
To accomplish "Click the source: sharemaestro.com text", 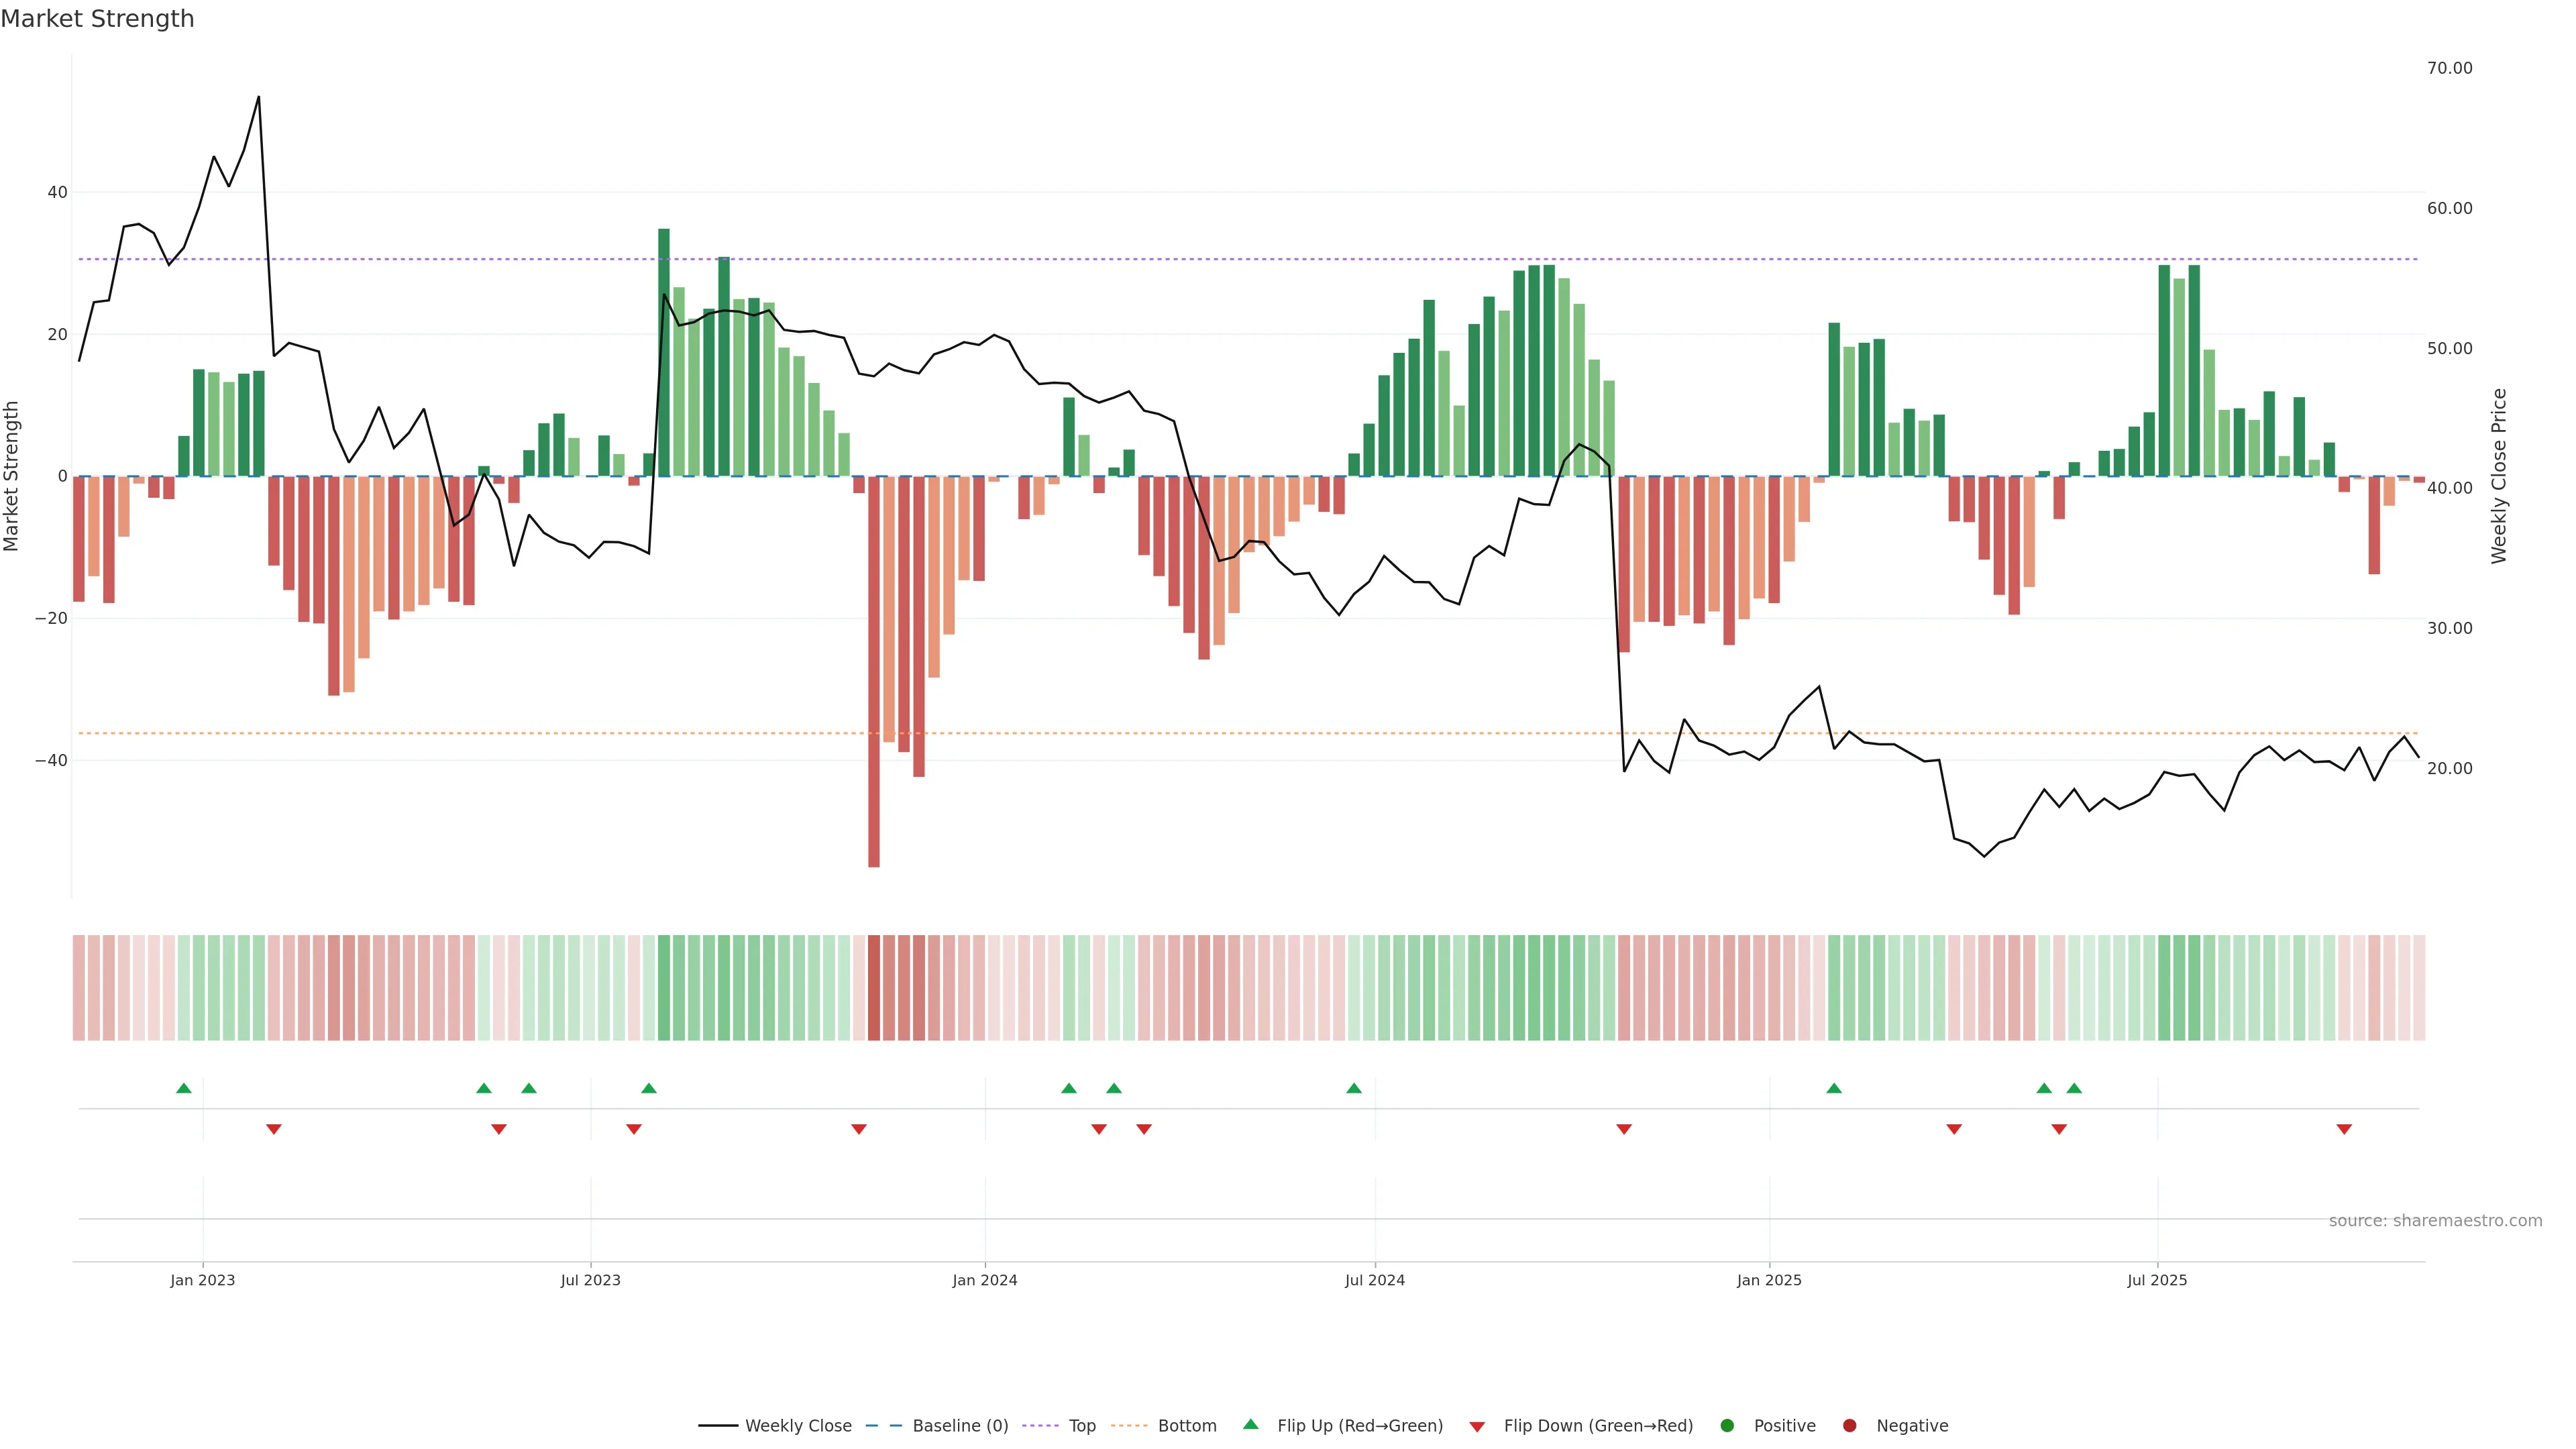I will [2435, 1221].
